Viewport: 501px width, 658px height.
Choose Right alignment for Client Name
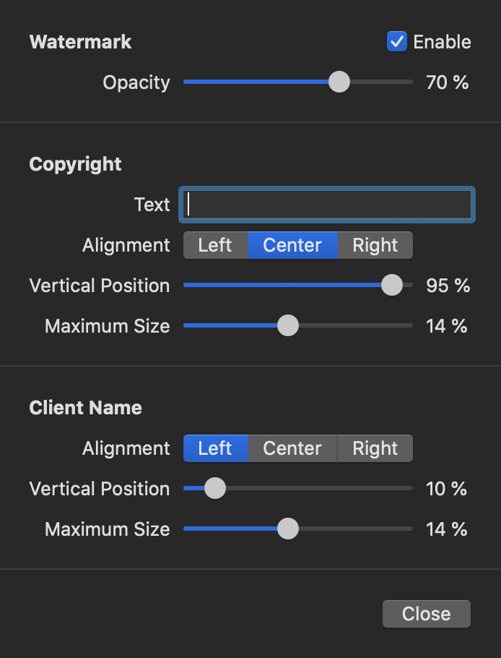point(375,448)
